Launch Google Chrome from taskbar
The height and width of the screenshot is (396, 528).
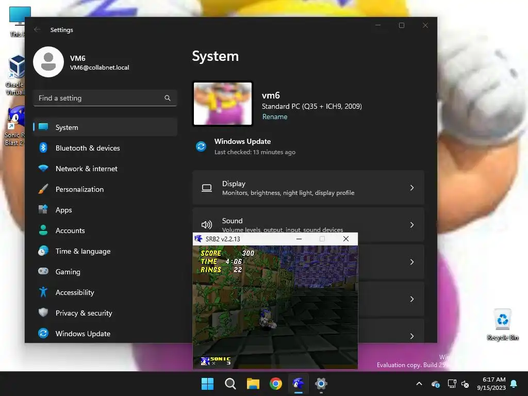(276, 384)
